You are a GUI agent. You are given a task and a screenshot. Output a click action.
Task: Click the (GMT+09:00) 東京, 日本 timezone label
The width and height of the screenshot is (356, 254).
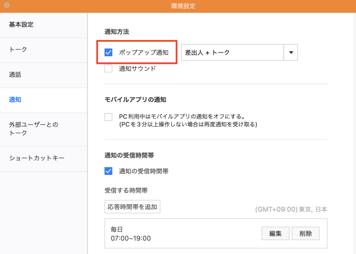[291, 209]
